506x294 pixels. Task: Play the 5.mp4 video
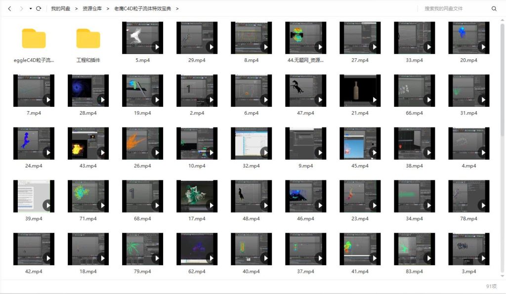coord(156,47)
